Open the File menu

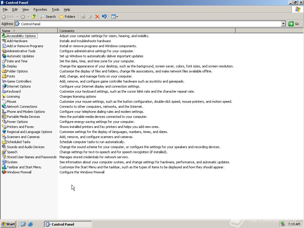5,9
